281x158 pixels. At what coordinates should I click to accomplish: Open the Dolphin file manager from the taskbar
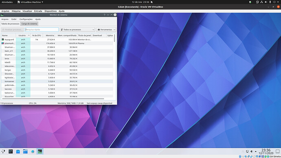pyautogui.click(x=25, y=151)
